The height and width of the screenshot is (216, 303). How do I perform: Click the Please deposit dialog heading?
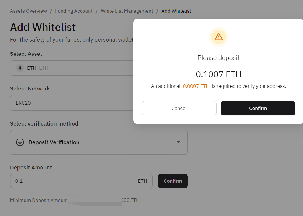coord(219,58)
